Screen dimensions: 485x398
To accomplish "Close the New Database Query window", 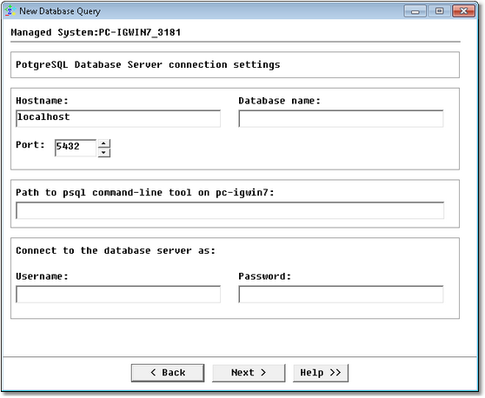I will [x=463, y=11].
